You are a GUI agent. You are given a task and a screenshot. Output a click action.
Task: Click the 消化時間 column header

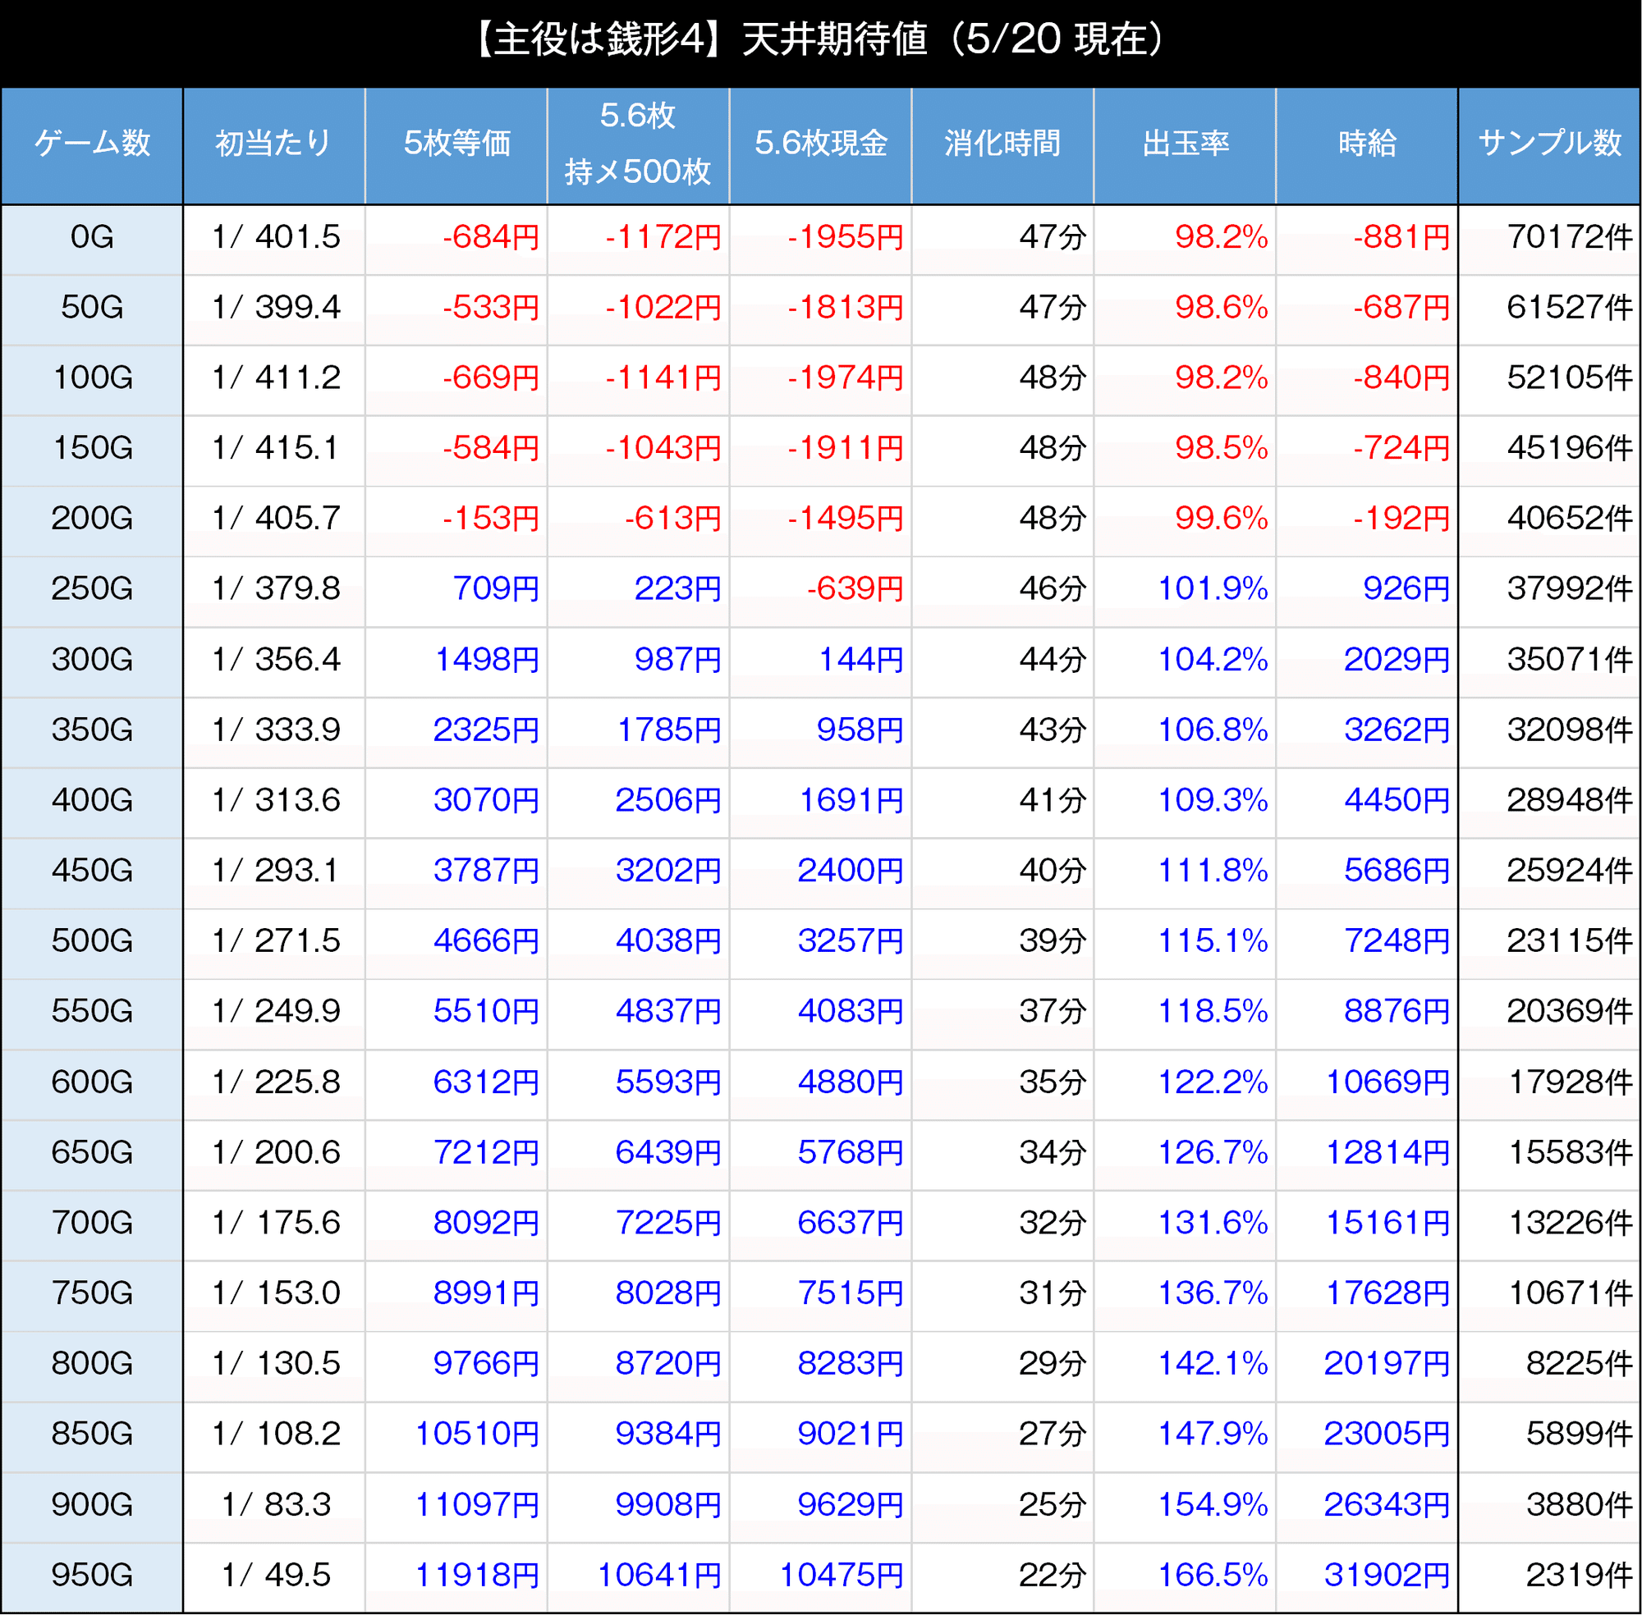[x=1002, y=143]
